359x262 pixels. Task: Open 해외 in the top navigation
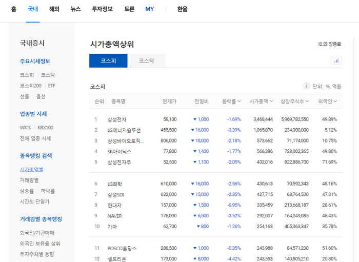click(x=54, y=9)
